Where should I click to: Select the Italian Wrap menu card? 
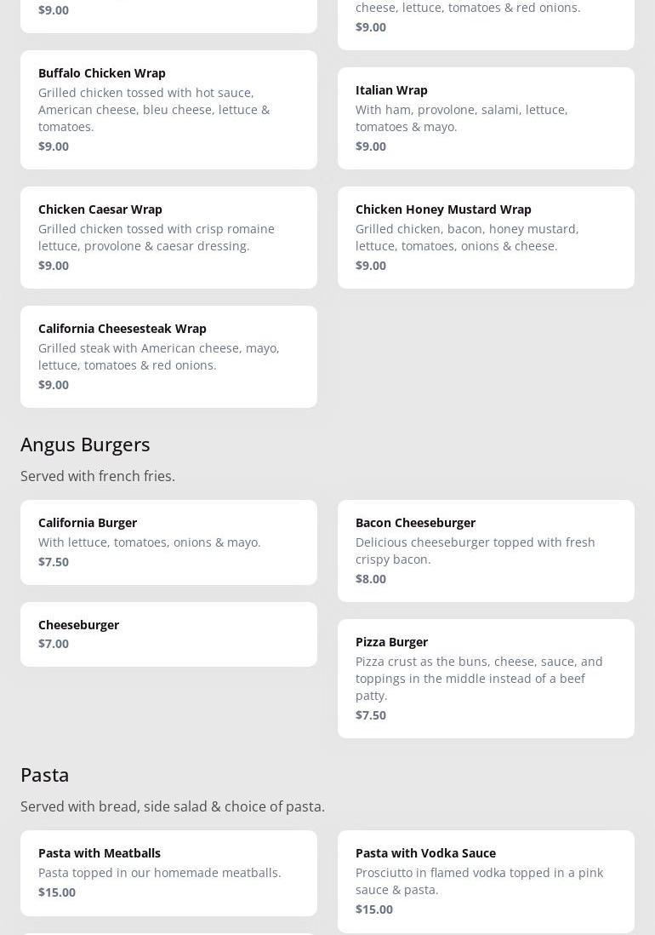[486, 118]
